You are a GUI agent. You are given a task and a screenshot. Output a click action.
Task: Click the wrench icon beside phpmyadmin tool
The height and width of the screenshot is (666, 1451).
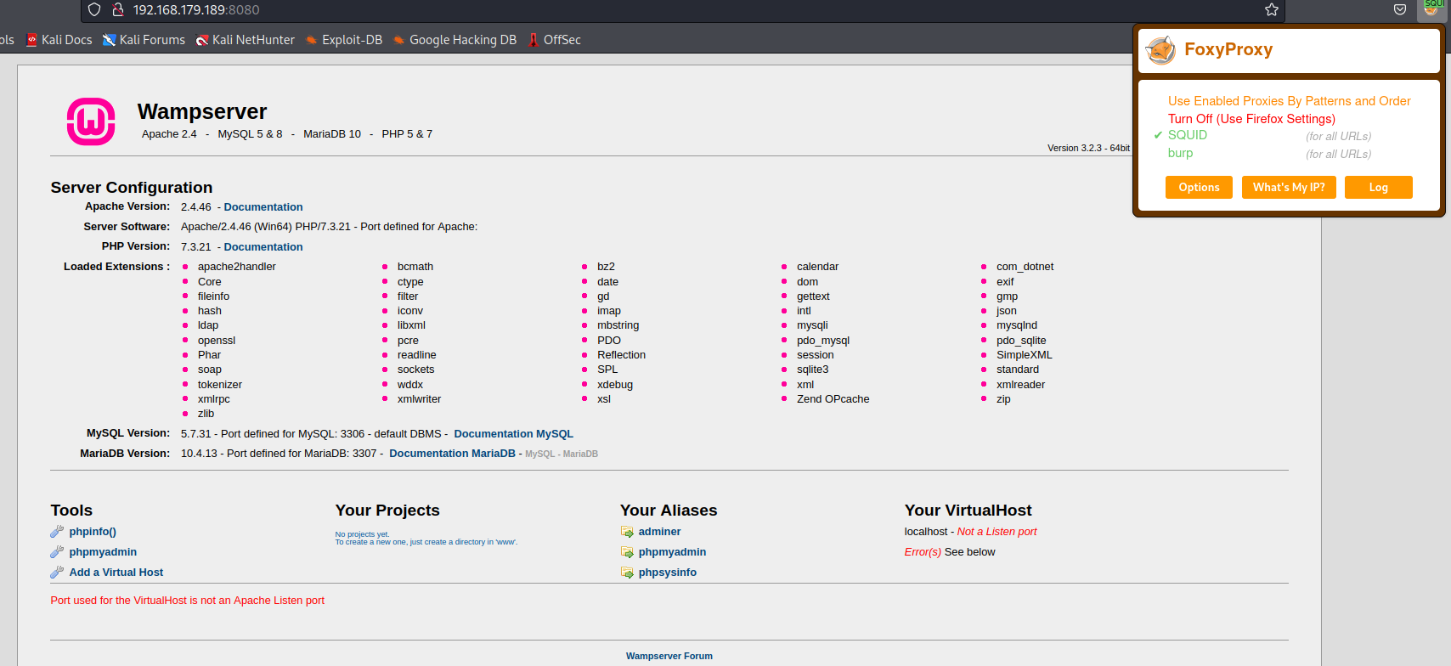57,552
